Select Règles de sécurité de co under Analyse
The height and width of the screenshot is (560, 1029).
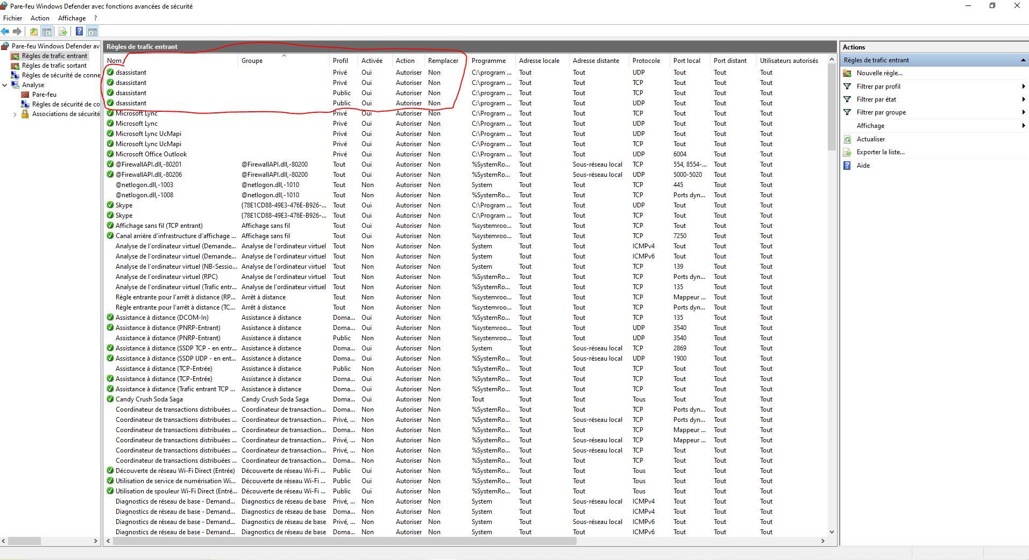(66, 104)
